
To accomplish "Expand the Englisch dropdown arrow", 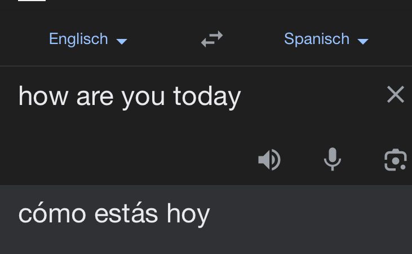I will point(122,41).
